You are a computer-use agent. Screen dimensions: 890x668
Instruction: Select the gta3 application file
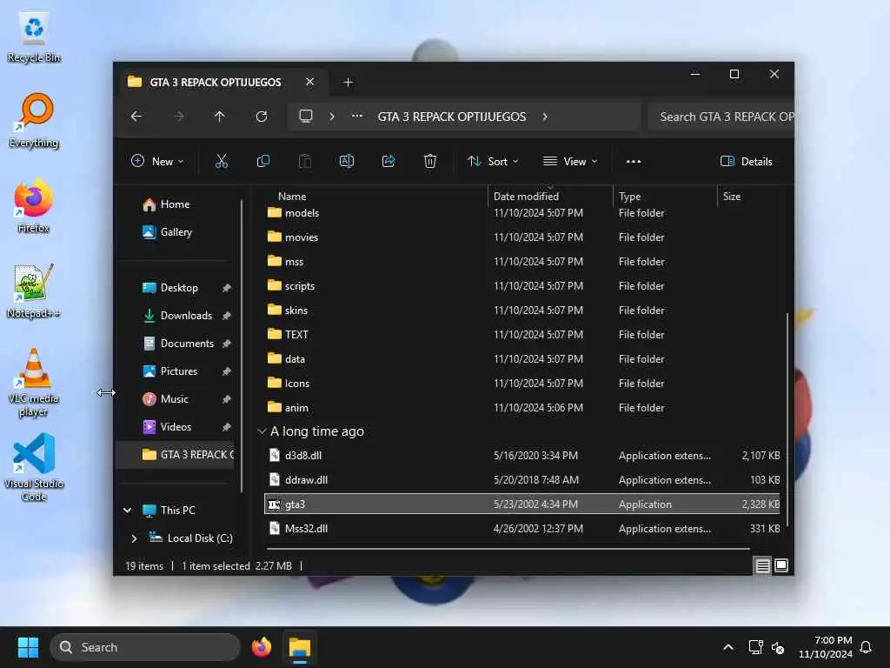521,504
